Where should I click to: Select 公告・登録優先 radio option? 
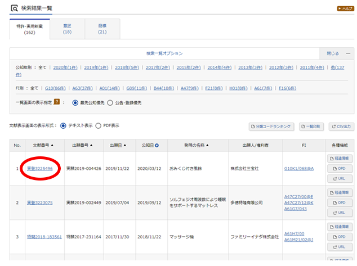point(110,103)
